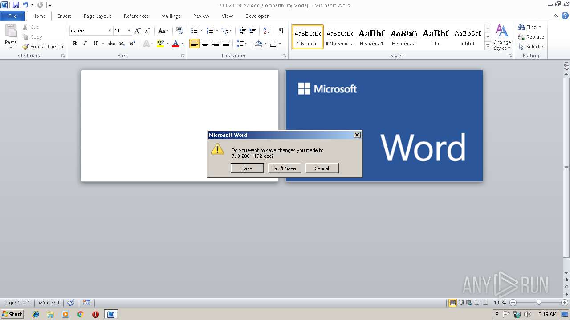Click the Multilevel List icon

[x=225, y=31]
